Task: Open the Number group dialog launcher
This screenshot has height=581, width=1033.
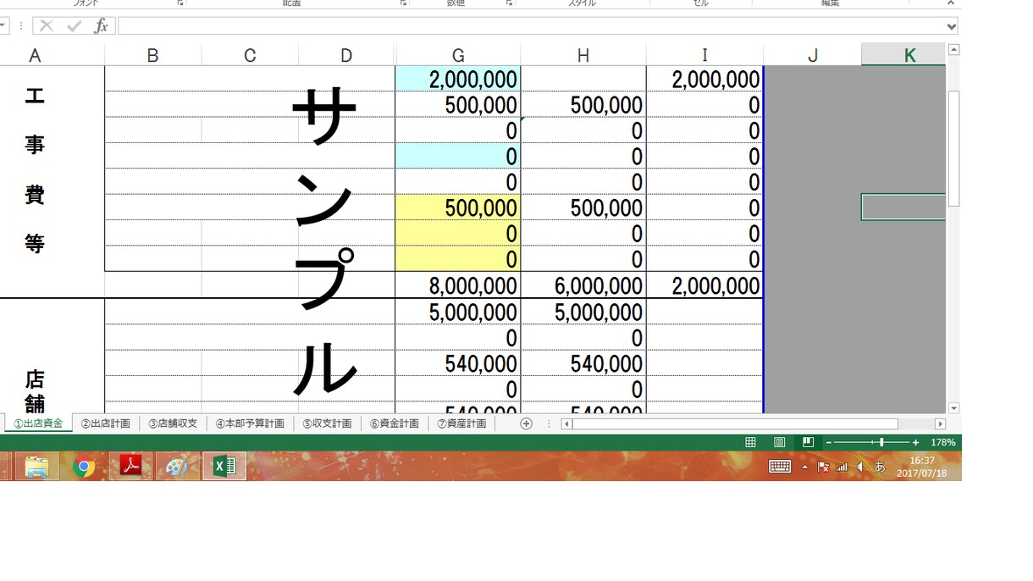Action: tap(510, 3)
